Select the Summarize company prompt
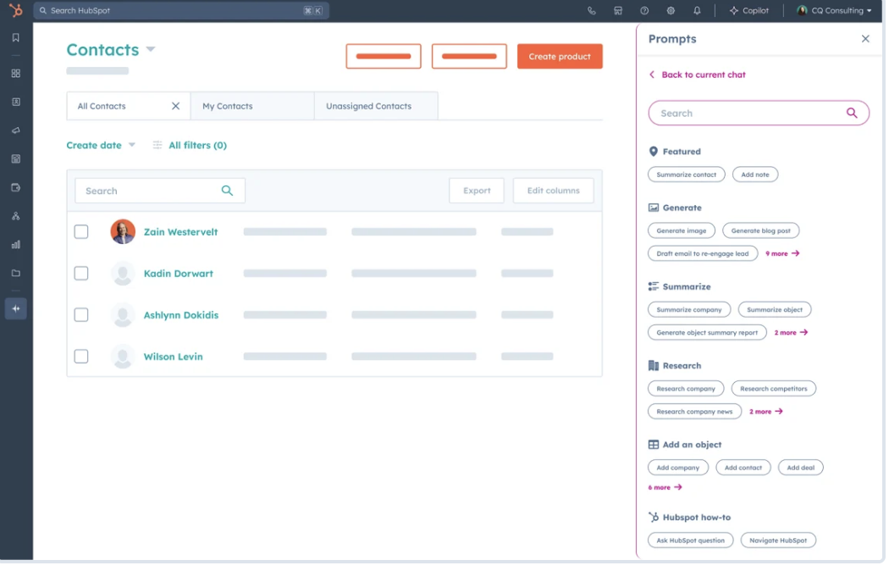The width and height of the screenshot is (889, 571). pos(689,310)
